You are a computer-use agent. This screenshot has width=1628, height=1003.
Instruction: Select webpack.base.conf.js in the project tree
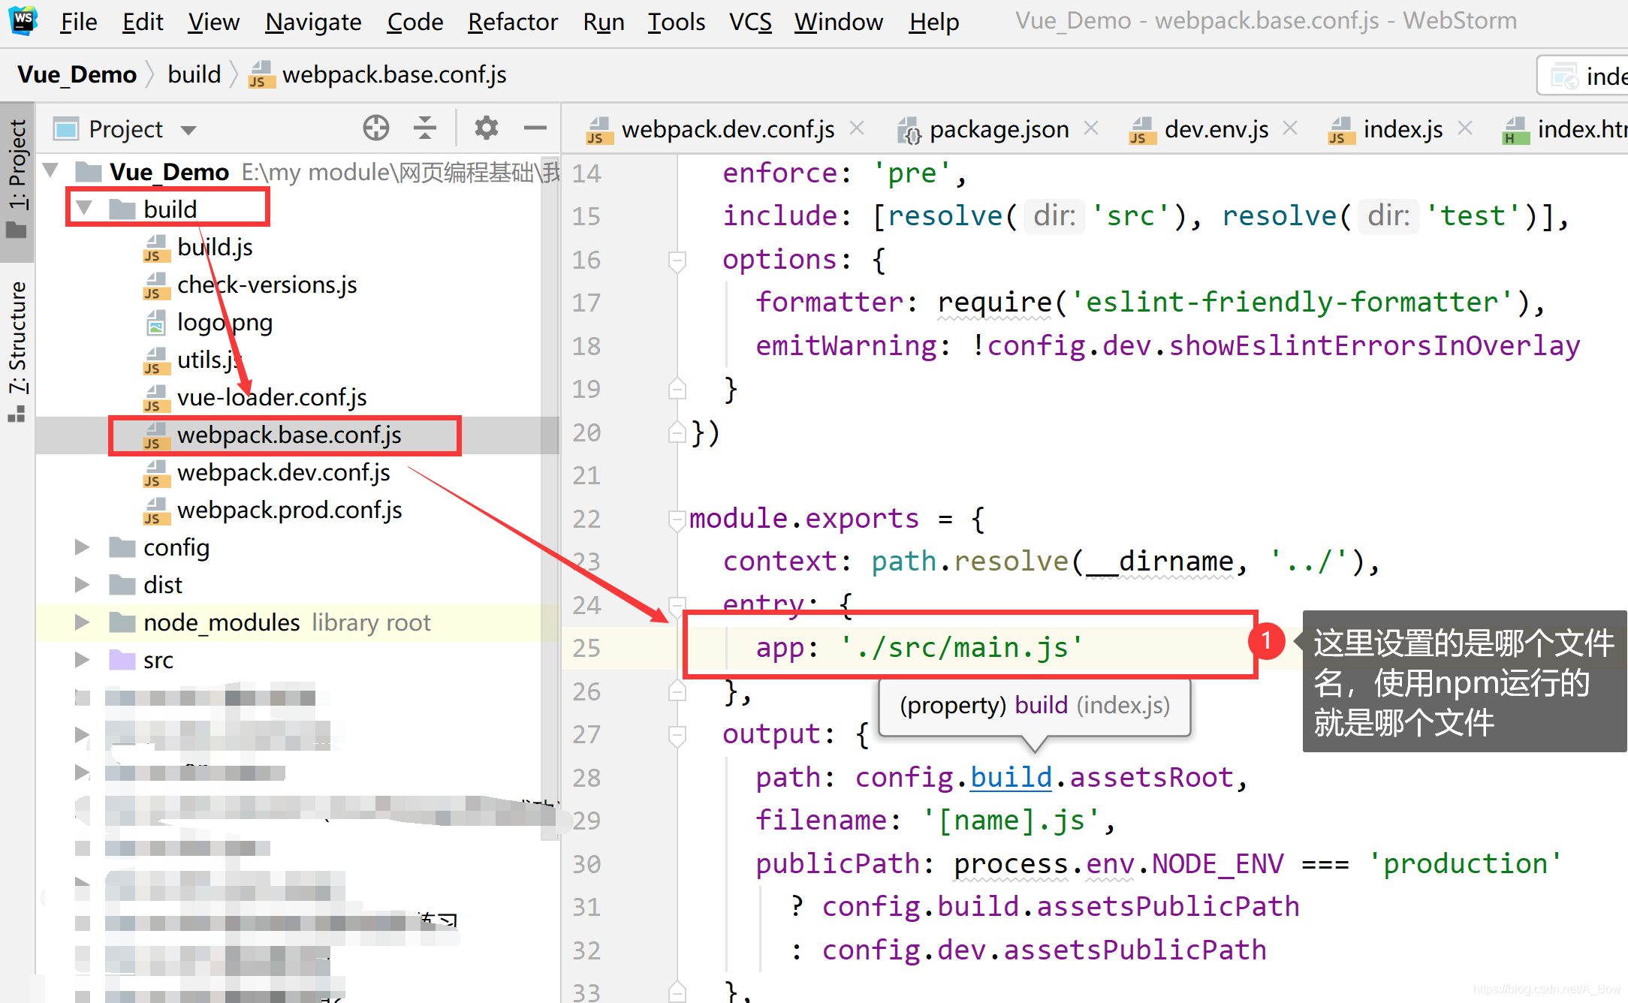point(289,435)
